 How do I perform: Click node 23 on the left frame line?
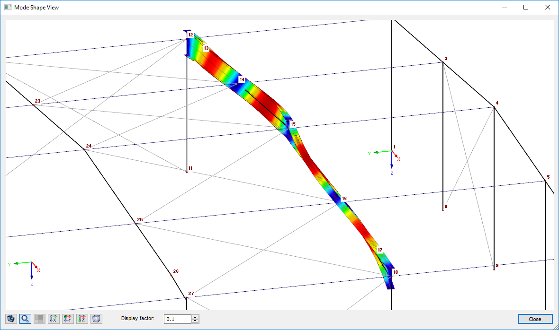point(38,101)
